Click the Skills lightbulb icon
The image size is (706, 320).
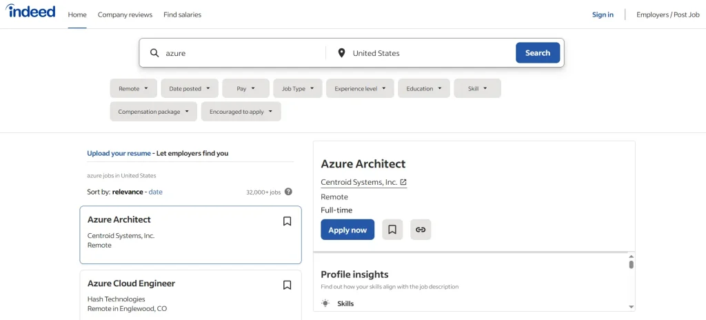325,303
